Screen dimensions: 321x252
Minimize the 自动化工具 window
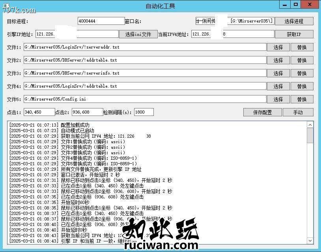[x=285, y=5]
